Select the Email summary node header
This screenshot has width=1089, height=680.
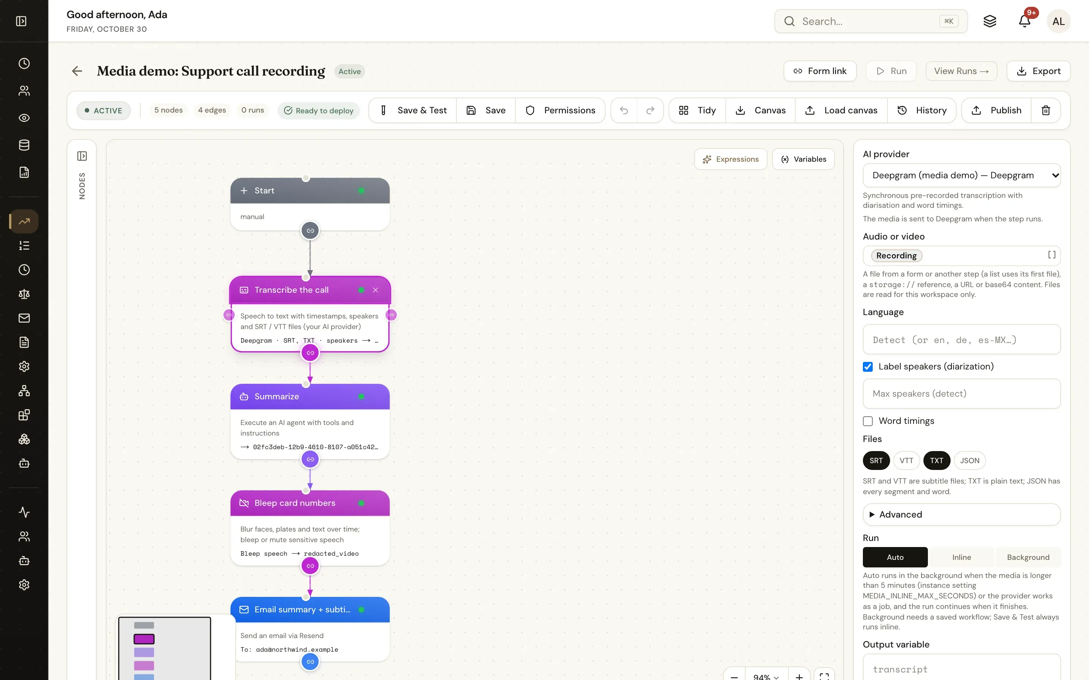point(310,610)
